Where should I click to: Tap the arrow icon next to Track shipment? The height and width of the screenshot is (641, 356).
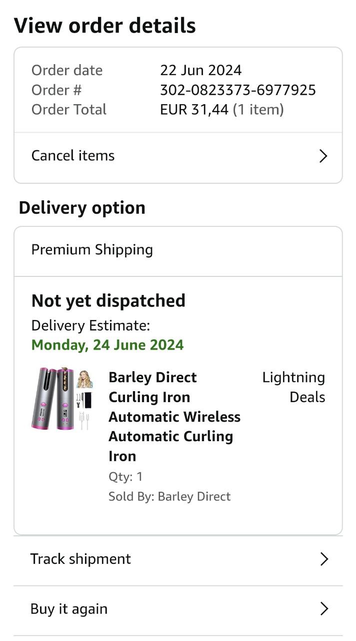[324, 559]
